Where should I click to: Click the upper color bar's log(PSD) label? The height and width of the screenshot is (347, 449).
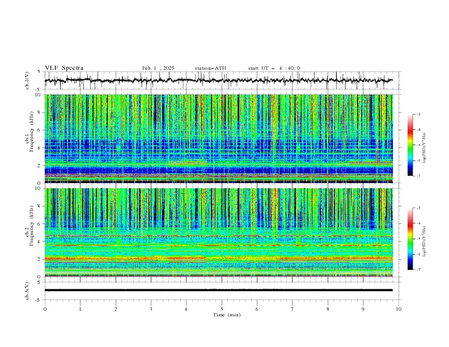[x=424, y=148]
